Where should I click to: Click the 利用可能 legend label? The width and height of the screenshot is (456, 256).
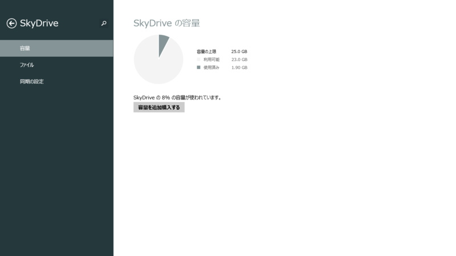211,60
